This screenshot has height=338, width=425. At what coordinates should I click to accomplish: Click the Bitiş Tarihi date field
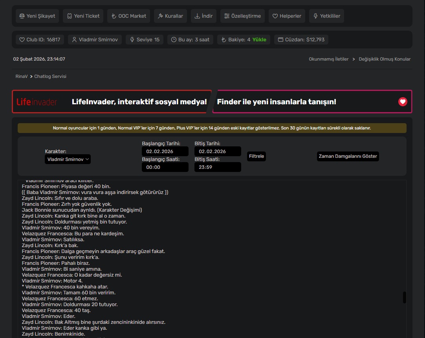(218, 151)
